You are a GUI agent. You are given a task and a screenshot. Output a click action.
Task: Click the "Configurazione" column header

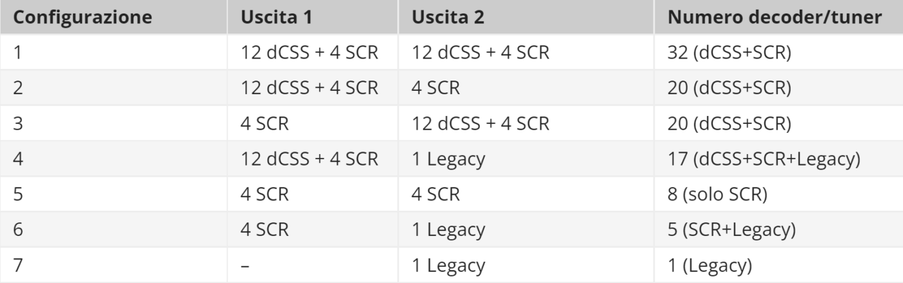(x=83, y=17)
